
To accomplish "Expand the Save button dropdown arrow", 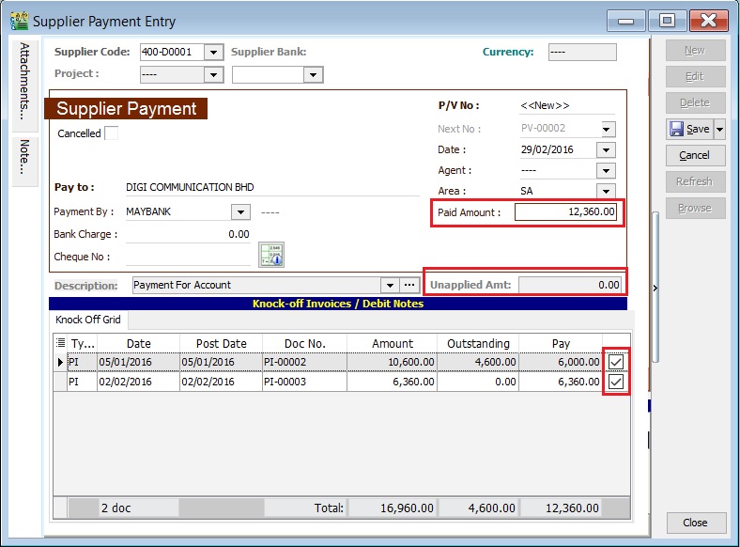I will click(719, 129).
